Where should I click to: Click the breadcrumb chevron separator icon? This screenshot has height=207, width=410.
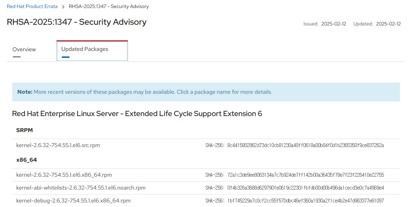pos(63,7)
